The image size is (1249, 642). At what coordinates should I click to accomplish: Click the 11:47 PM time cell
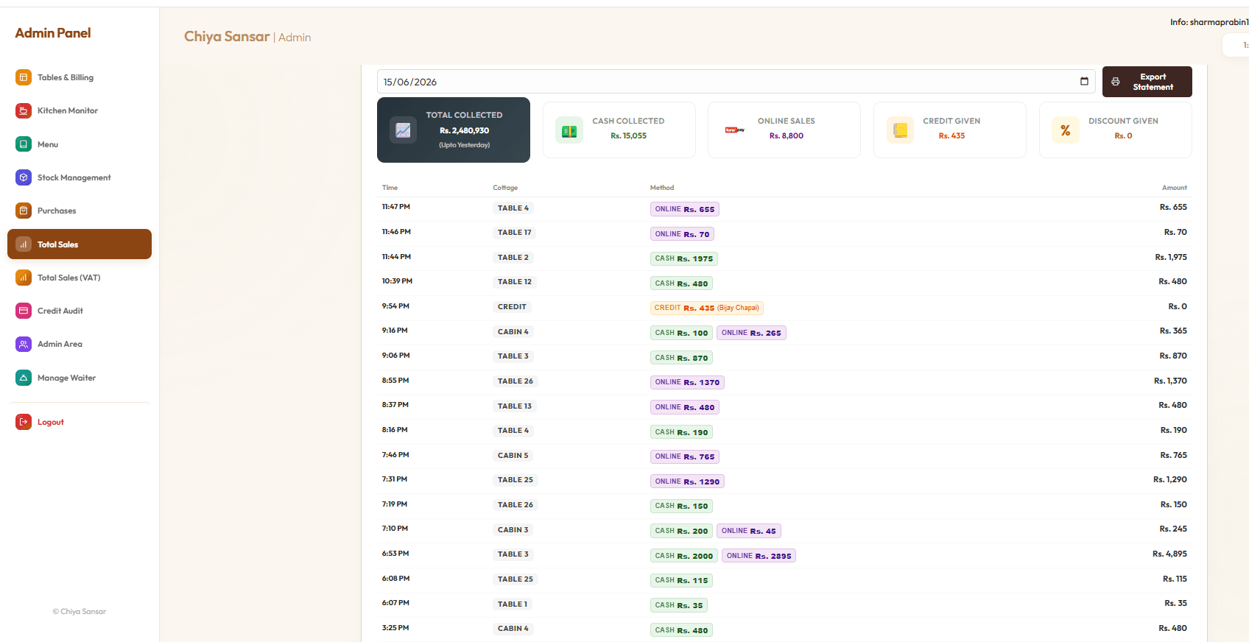[x=396, y=207]
